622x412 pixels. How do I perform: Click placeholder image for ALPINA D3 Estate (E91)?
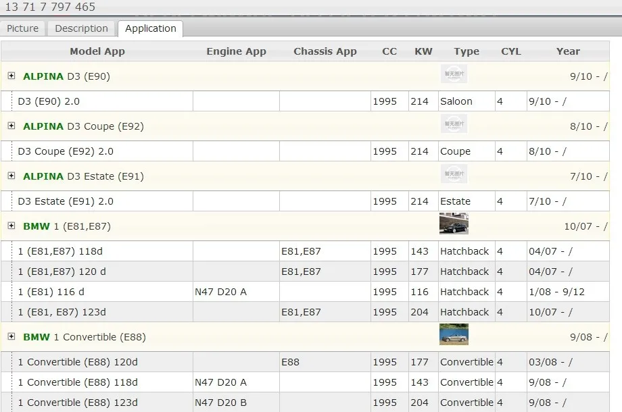coord(454,174)
